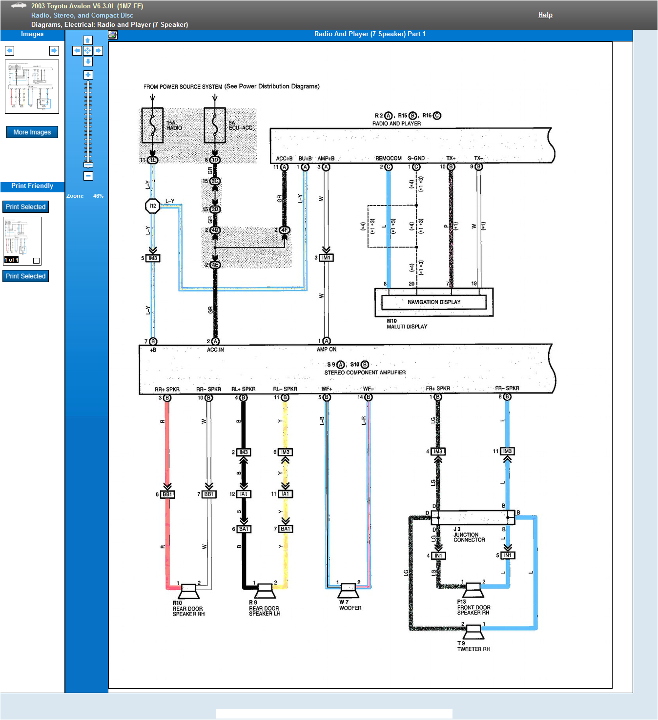The image size is (658, 720).
Task: Pan the diagram downward using the down arrow
Action: click(88, 62)
